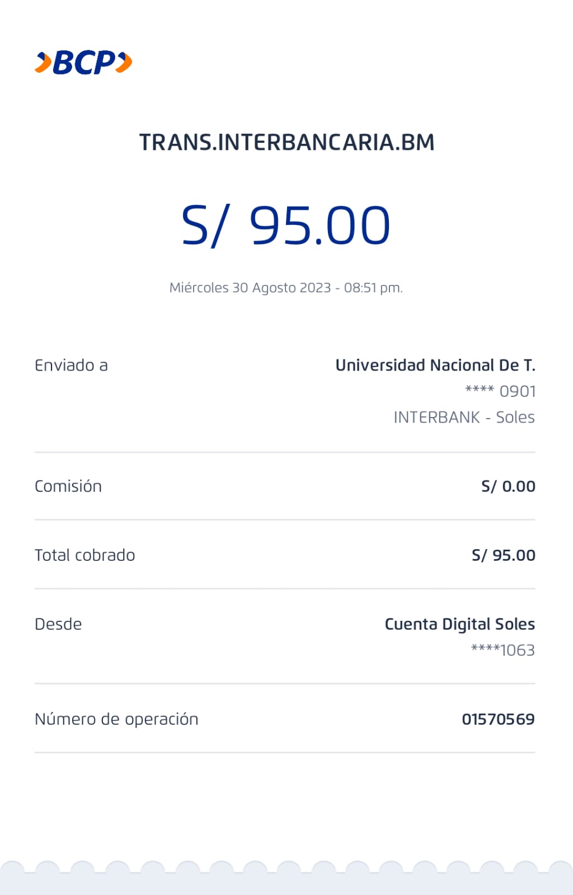This screenshot has height=895, width=573.
Task: Tap the Total cobrado S/ 95.00 value
Action: (503, 555)
